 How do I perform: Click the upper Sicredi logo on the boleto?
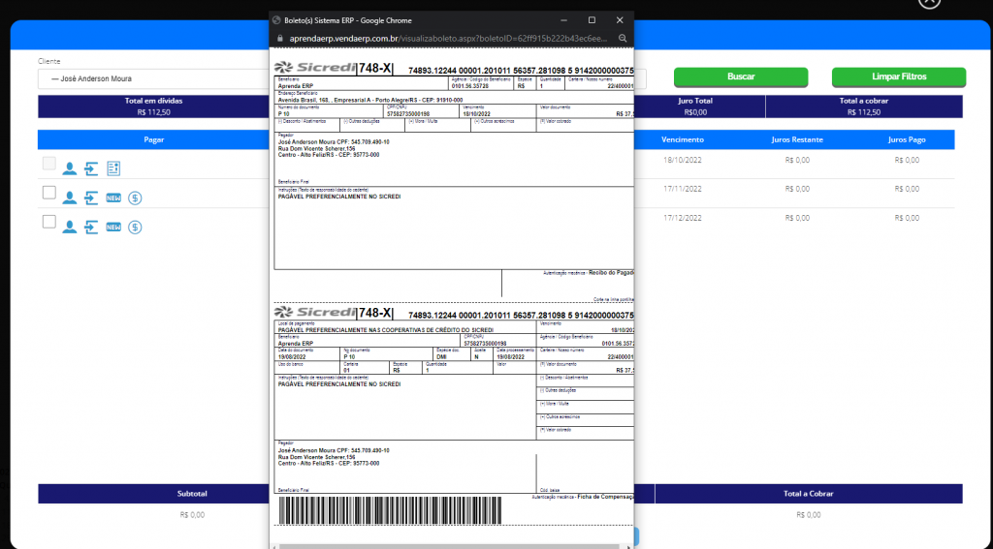pos(315,67)
